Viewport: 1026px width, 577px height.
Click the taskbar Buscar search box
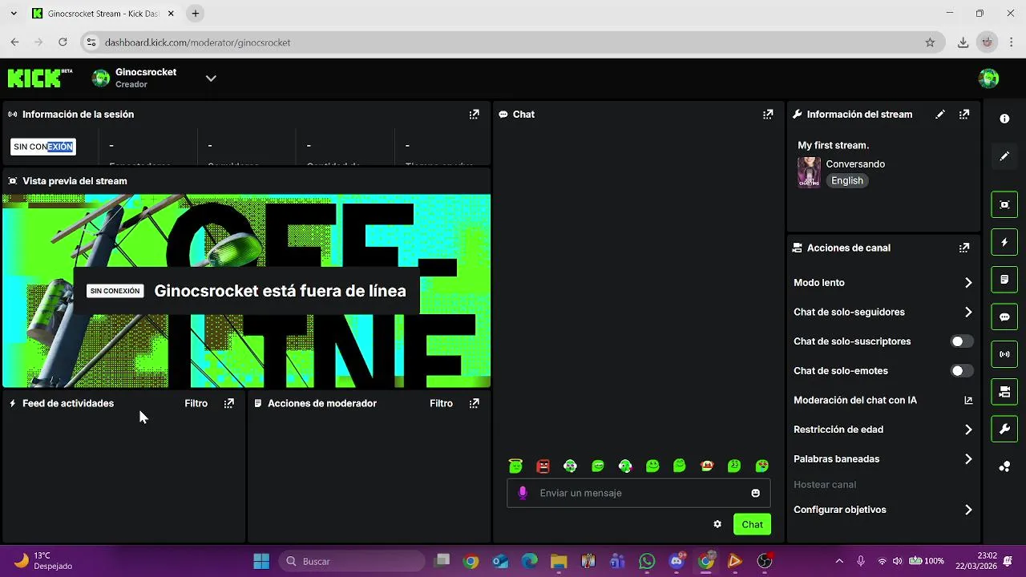(352, 561)
